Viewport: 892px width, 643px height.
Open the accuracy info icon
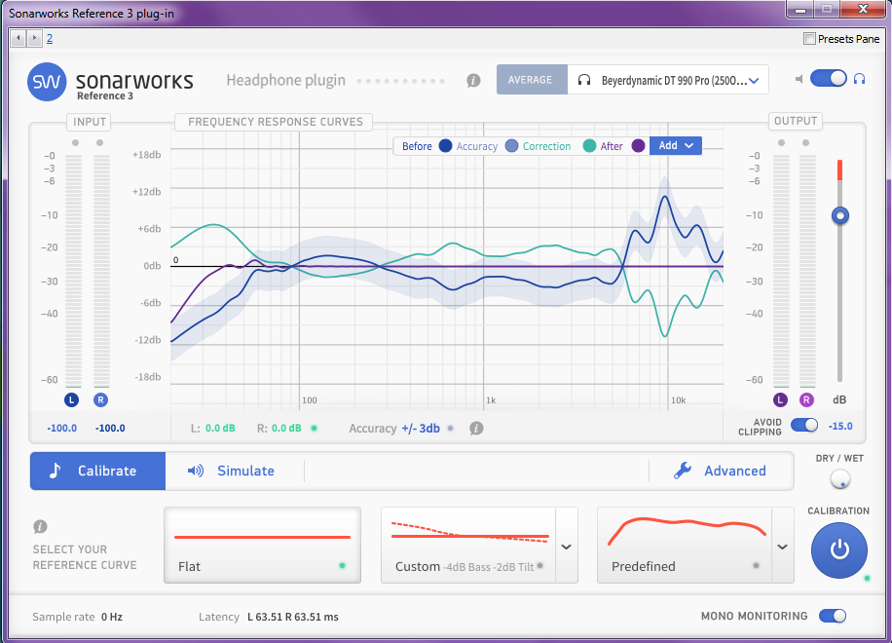click(477, 429)
